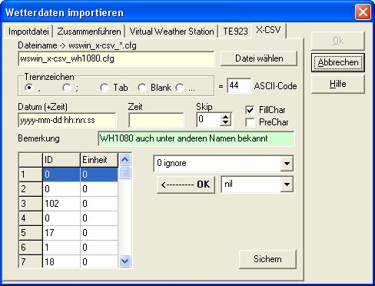Click row header number 3
The image size is (375, 286).
pyautogui.click(x=31, y=204)
